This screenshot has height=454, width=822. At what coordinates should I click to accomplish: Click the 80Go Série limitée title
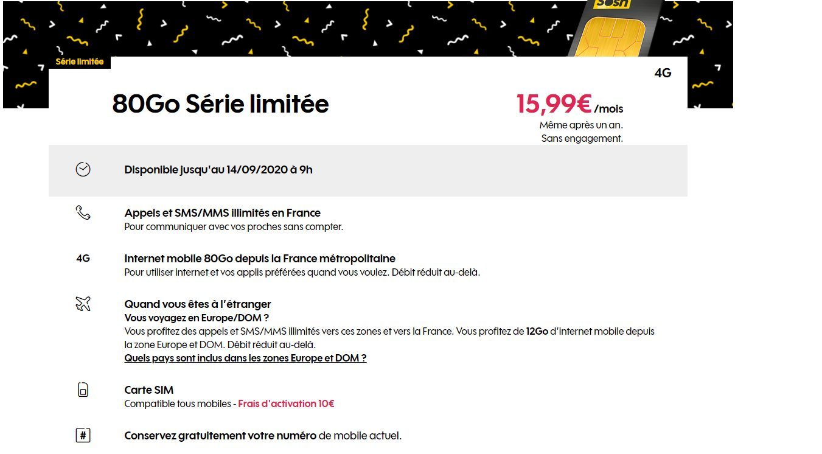pyautogui.click(x=220, y=104)
